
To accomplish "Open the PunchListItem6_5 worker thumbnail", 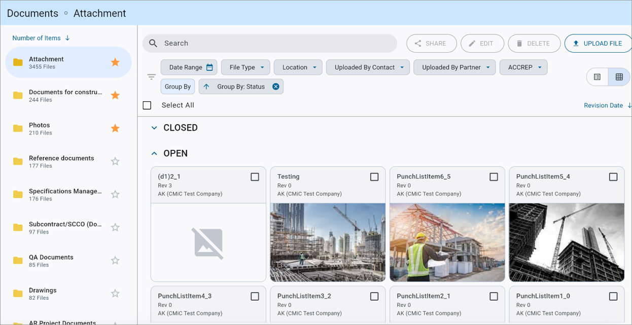I will pyautogui.click(x=447, y=242).
